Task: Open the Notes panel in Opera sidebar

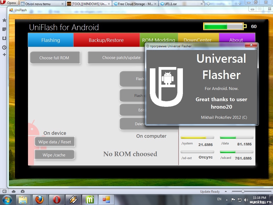Action: [x=4, y=29]
